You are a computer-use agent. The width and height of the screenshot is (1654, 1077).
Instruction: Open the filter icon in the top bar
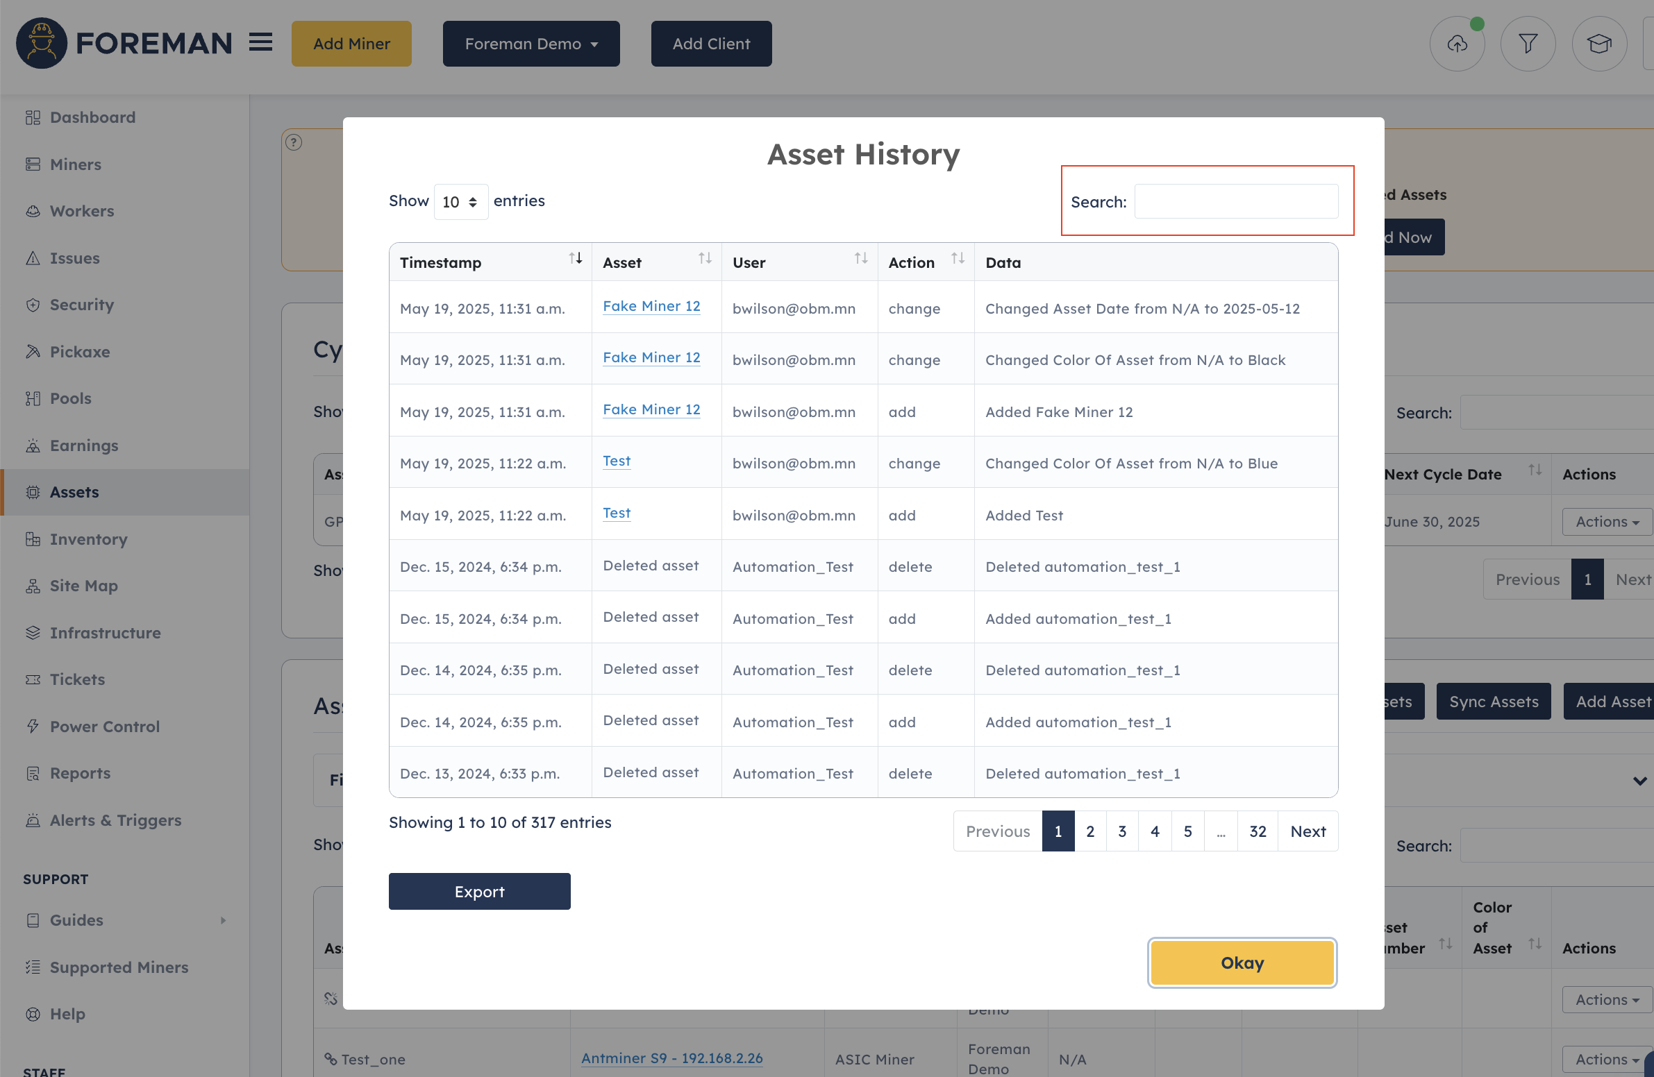(1528, 43)
